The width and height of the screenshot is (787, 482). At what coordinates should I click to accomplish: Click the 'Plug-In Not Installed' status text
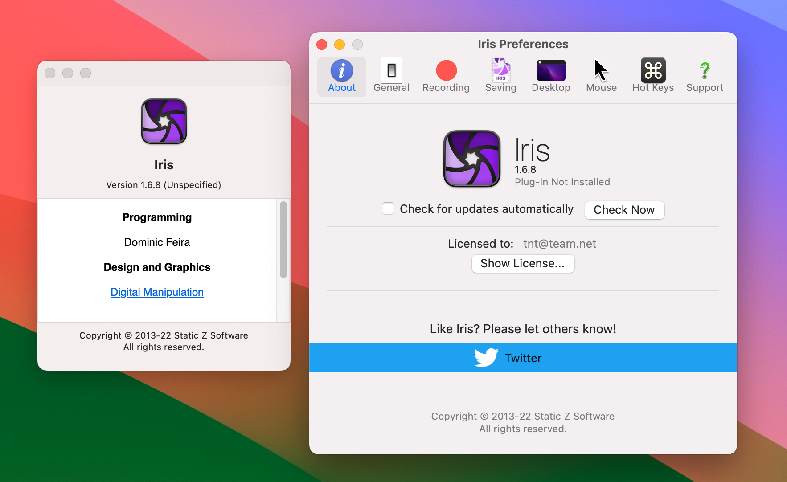click(x=562, y=182)
